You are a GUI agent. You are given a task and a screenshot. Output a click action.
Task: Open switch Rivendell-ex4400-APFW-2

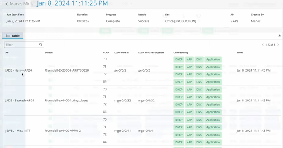click(x=63, y=131)
